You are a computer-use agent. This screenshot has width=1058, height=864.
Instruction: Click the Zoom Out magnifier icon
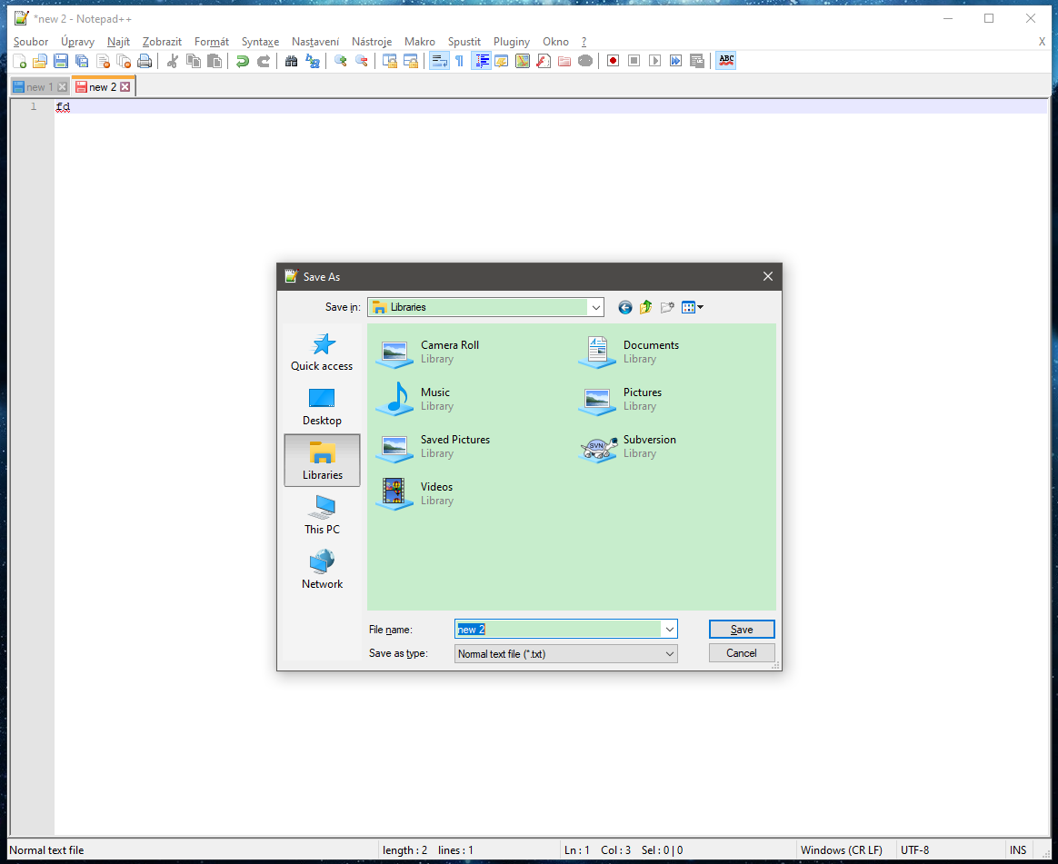[x=361, y=61]
